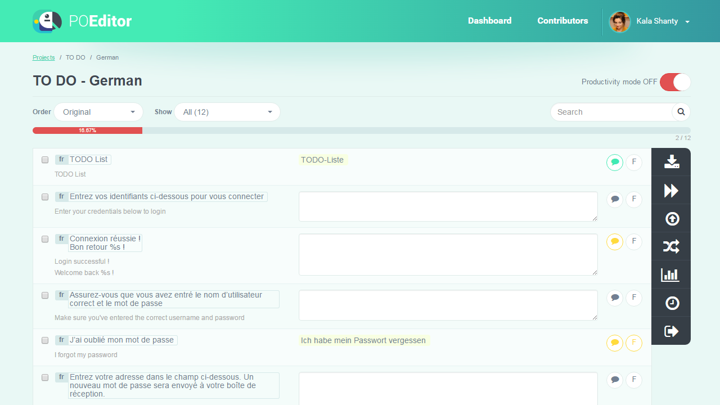This screenshot has height=405, width=720.
Task: Open the Order dropdown set to Original
Action: (x=98, y=112)
